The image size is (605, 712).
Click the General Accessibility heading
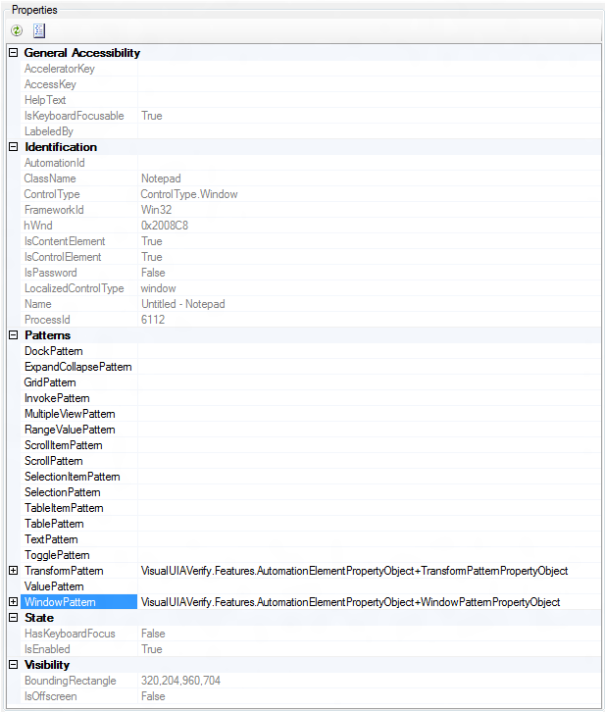[81, 53]
